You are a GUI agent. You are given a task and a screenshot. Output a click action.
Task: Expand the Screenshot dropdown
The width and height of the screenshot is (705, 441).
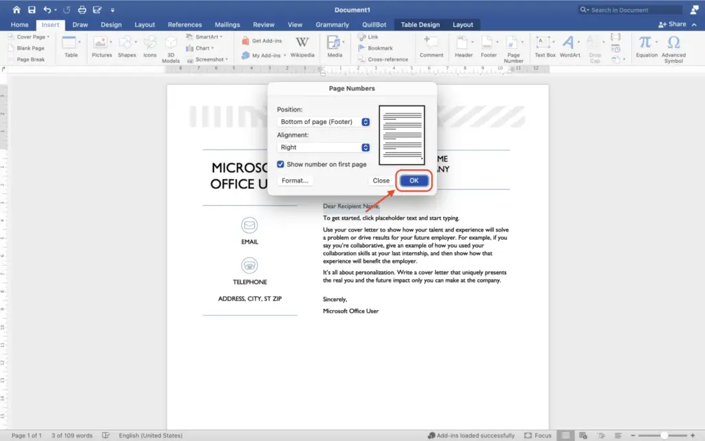[x=227, y=59]
